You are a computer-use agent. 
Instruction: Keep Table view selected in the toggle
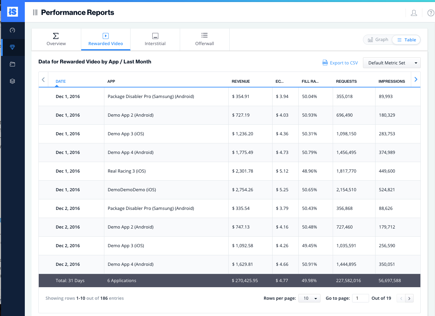coord(406,40)
